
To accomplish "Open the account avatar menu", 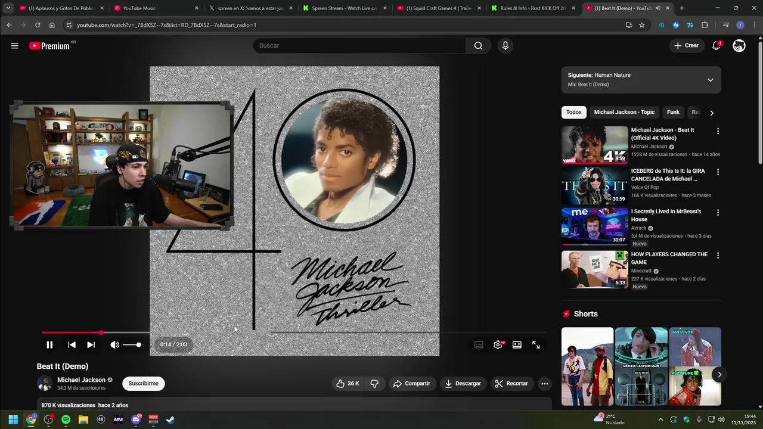I will pos(739,46).
